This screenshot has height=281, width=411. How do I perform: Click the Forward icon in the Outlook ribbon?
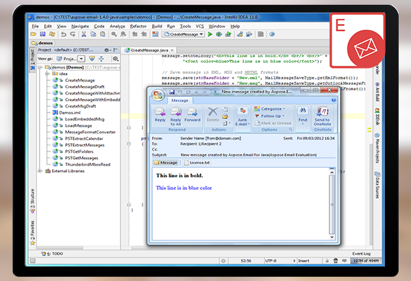pyautogui.click(x=192, y=115)
